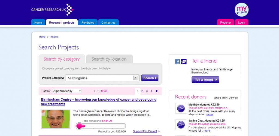Open the My Projects circle logo

click(241, 10)
